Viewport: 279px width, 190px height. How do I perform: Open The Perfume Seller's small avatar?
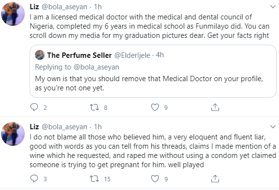[x=40, y=55]
